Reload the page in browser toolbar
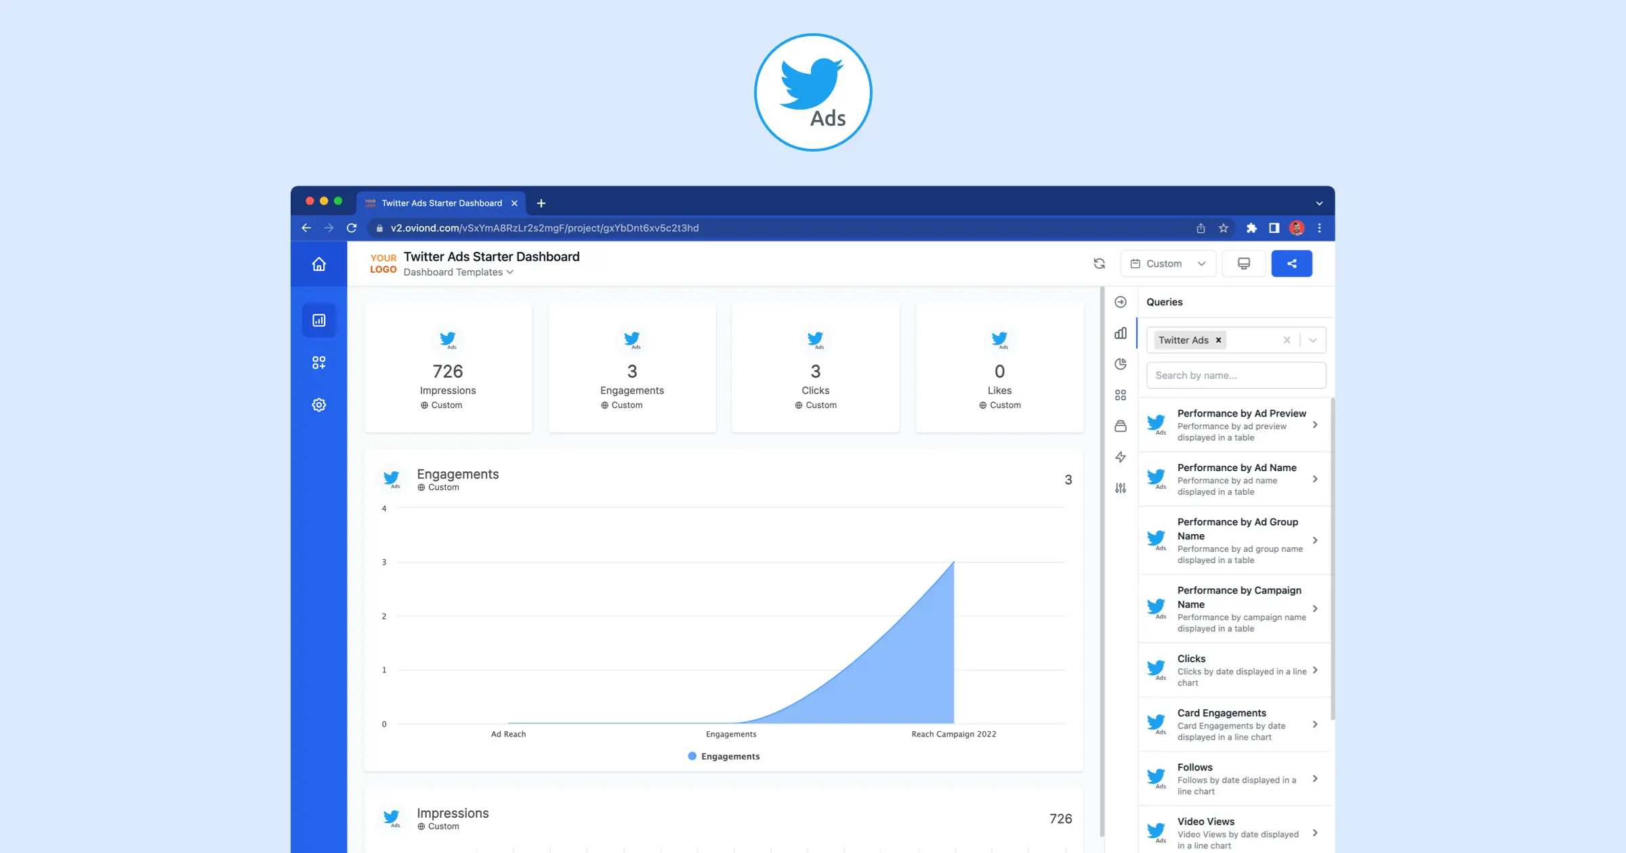Screen dimensions: 1626x853 [x=352, y=228]
